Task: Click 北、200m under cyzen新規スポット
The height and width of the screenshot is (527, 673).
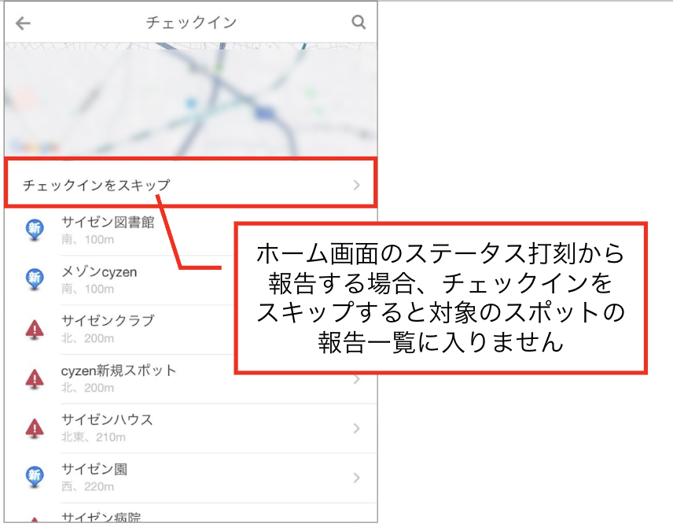Action: click(87, 388)
